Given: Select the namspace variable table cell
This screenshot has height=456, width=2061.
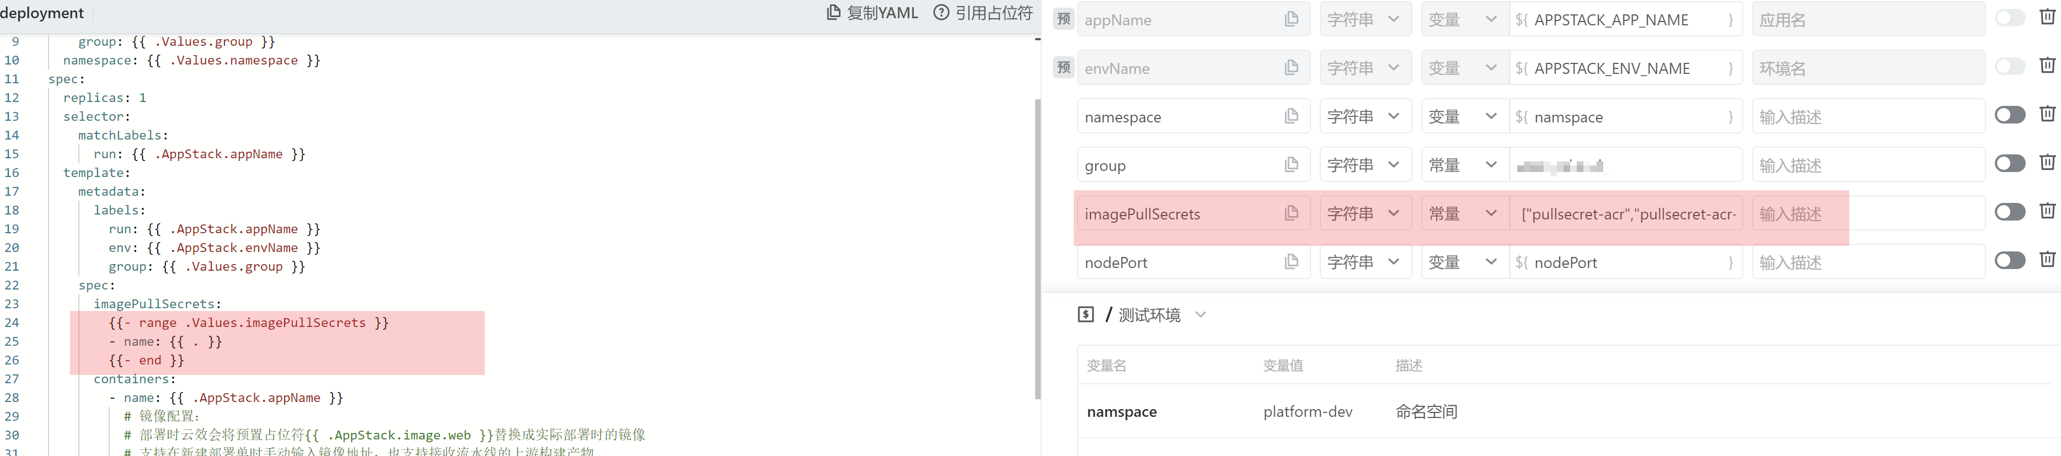Looking at the screenshot, I should click(x=1122, y=411).
